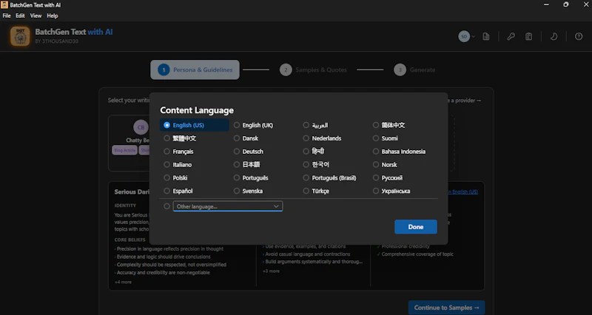Select Svenska language option

(x=248, y=192)
